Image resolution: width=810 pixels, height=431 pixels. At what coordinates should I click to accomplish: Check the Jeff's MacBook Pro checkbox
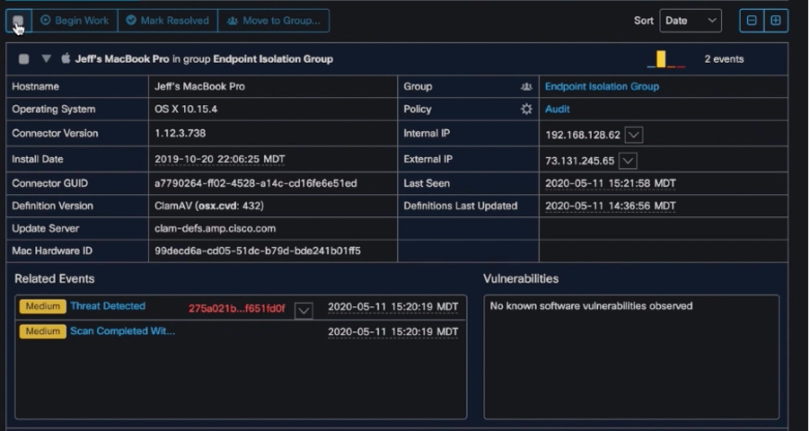[x=23, y=59]
